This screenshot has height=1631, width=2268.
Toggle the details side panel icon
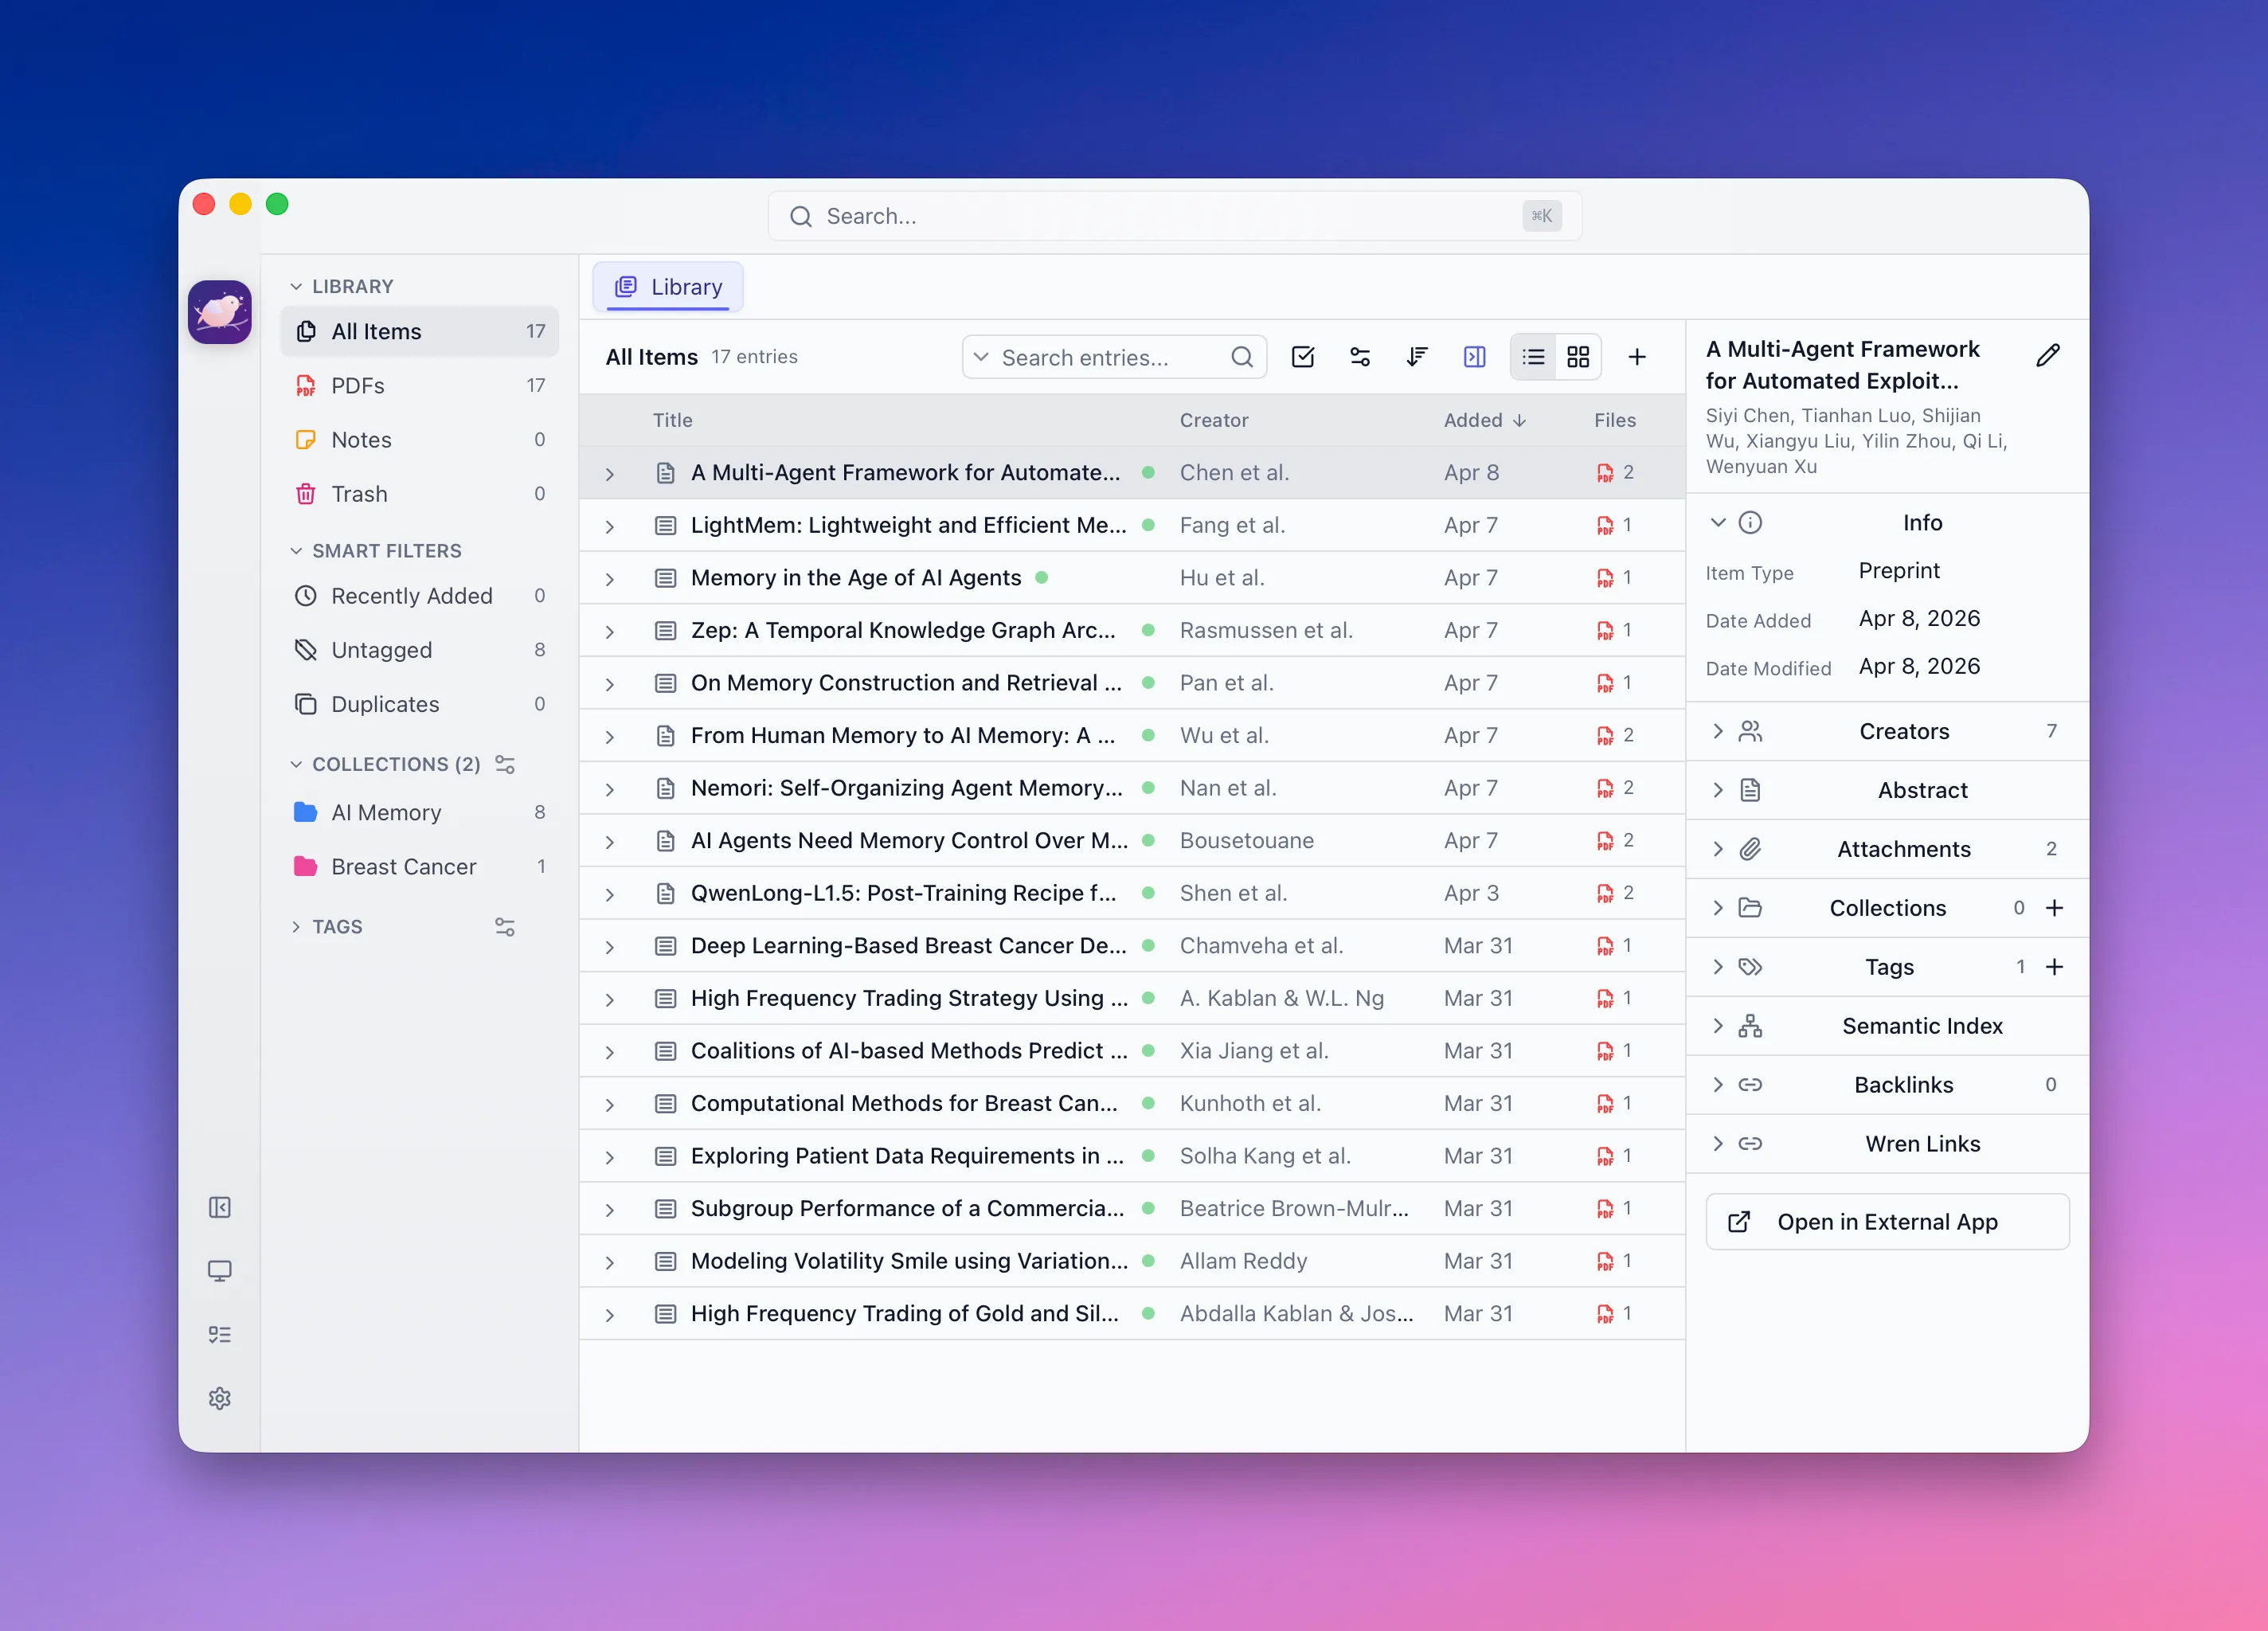1474,357
